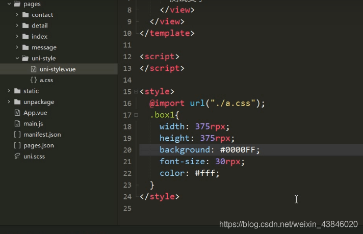The width and height of the screenshot is (363, 234).
Task: Fold the style block at line 15
Action: pos(136,92)
